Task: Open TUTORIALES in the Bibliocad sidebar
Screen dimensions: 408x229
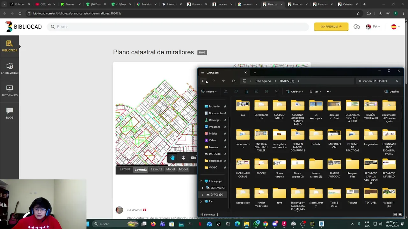Action: [10, 91]
